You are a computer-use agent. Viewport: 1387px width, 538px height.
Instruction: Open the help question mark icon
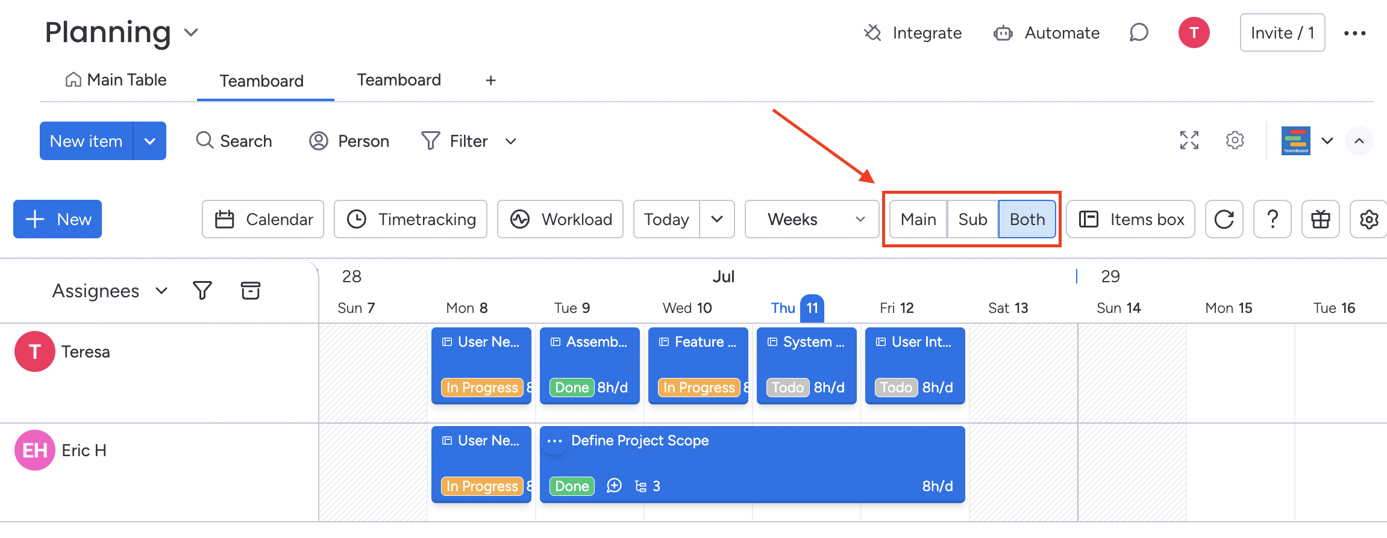1272,219
